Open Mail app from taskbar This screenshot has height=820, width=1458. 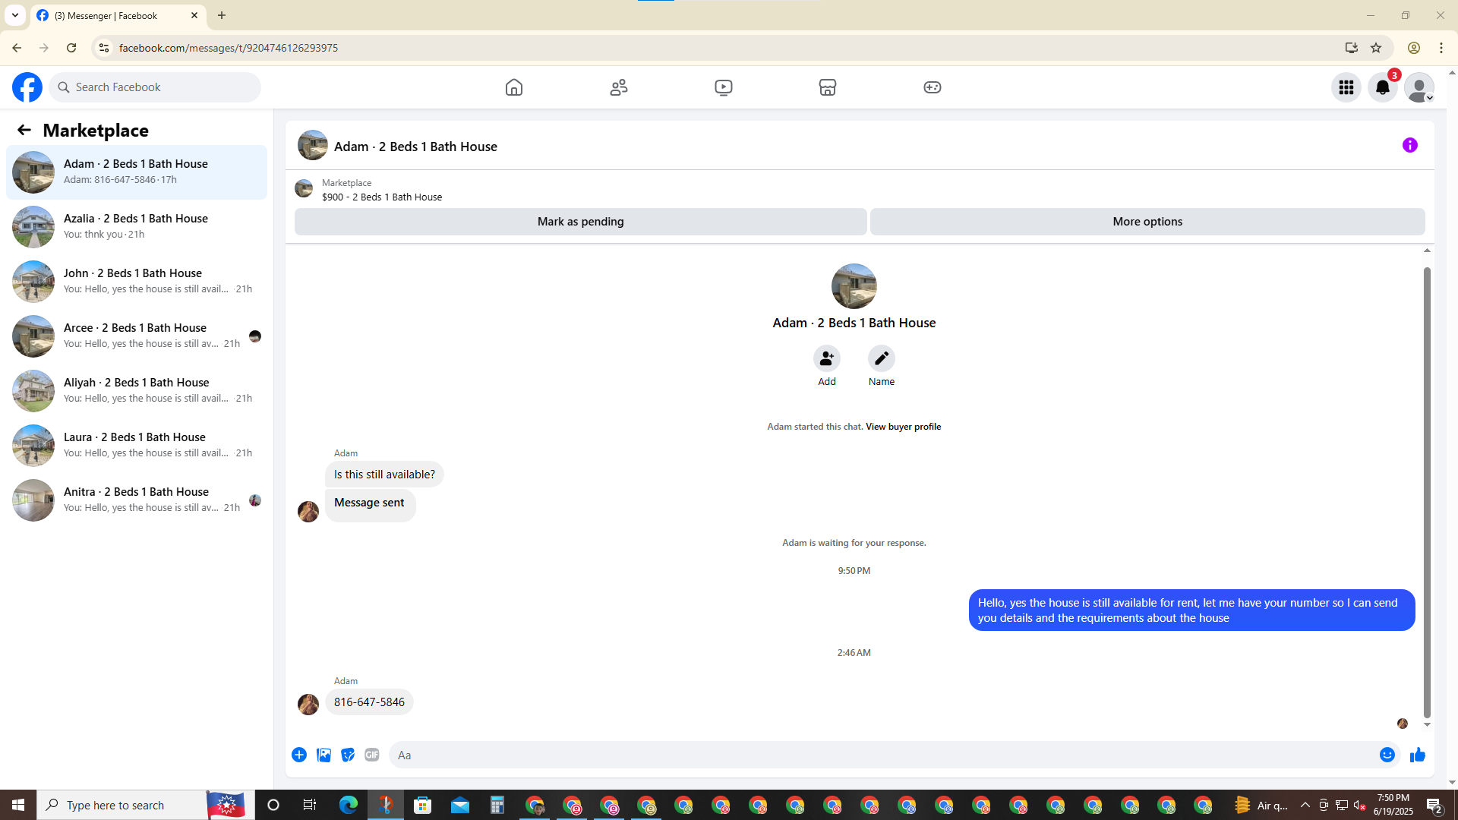[x=460, y=805]
